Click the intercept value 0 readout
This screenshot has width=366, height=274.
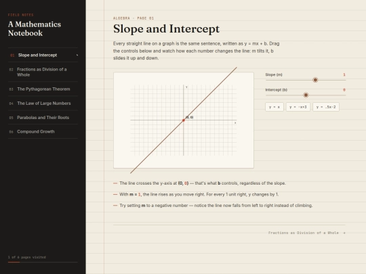tap(344, 90)
